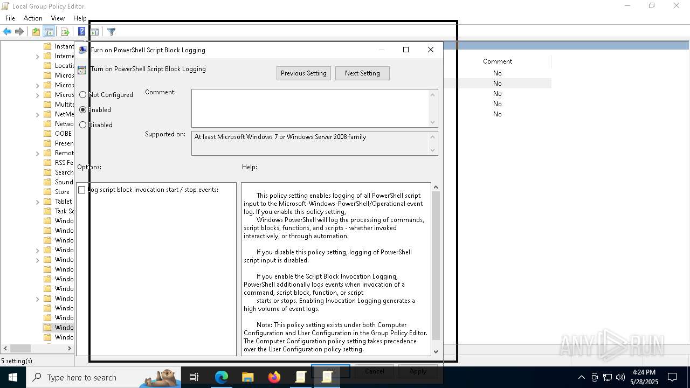Click the policy setting icon beside dialog heading
Screen dimensions: 690x388
(x=82, y=70)
